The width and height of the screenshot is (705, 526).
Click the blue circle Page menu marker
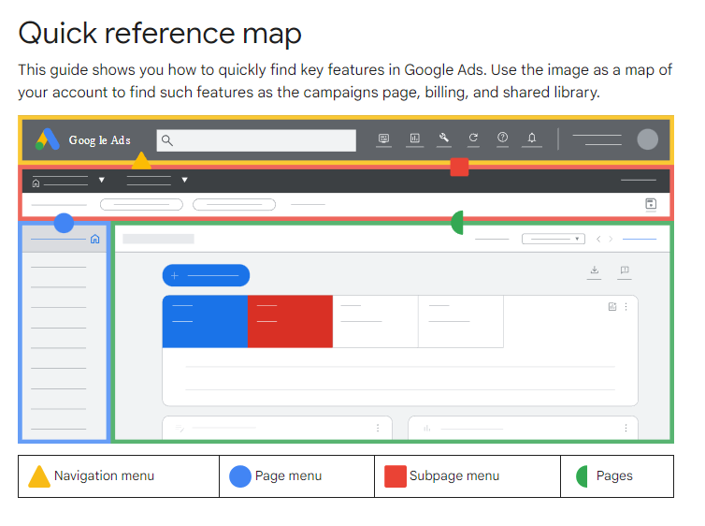64,223
